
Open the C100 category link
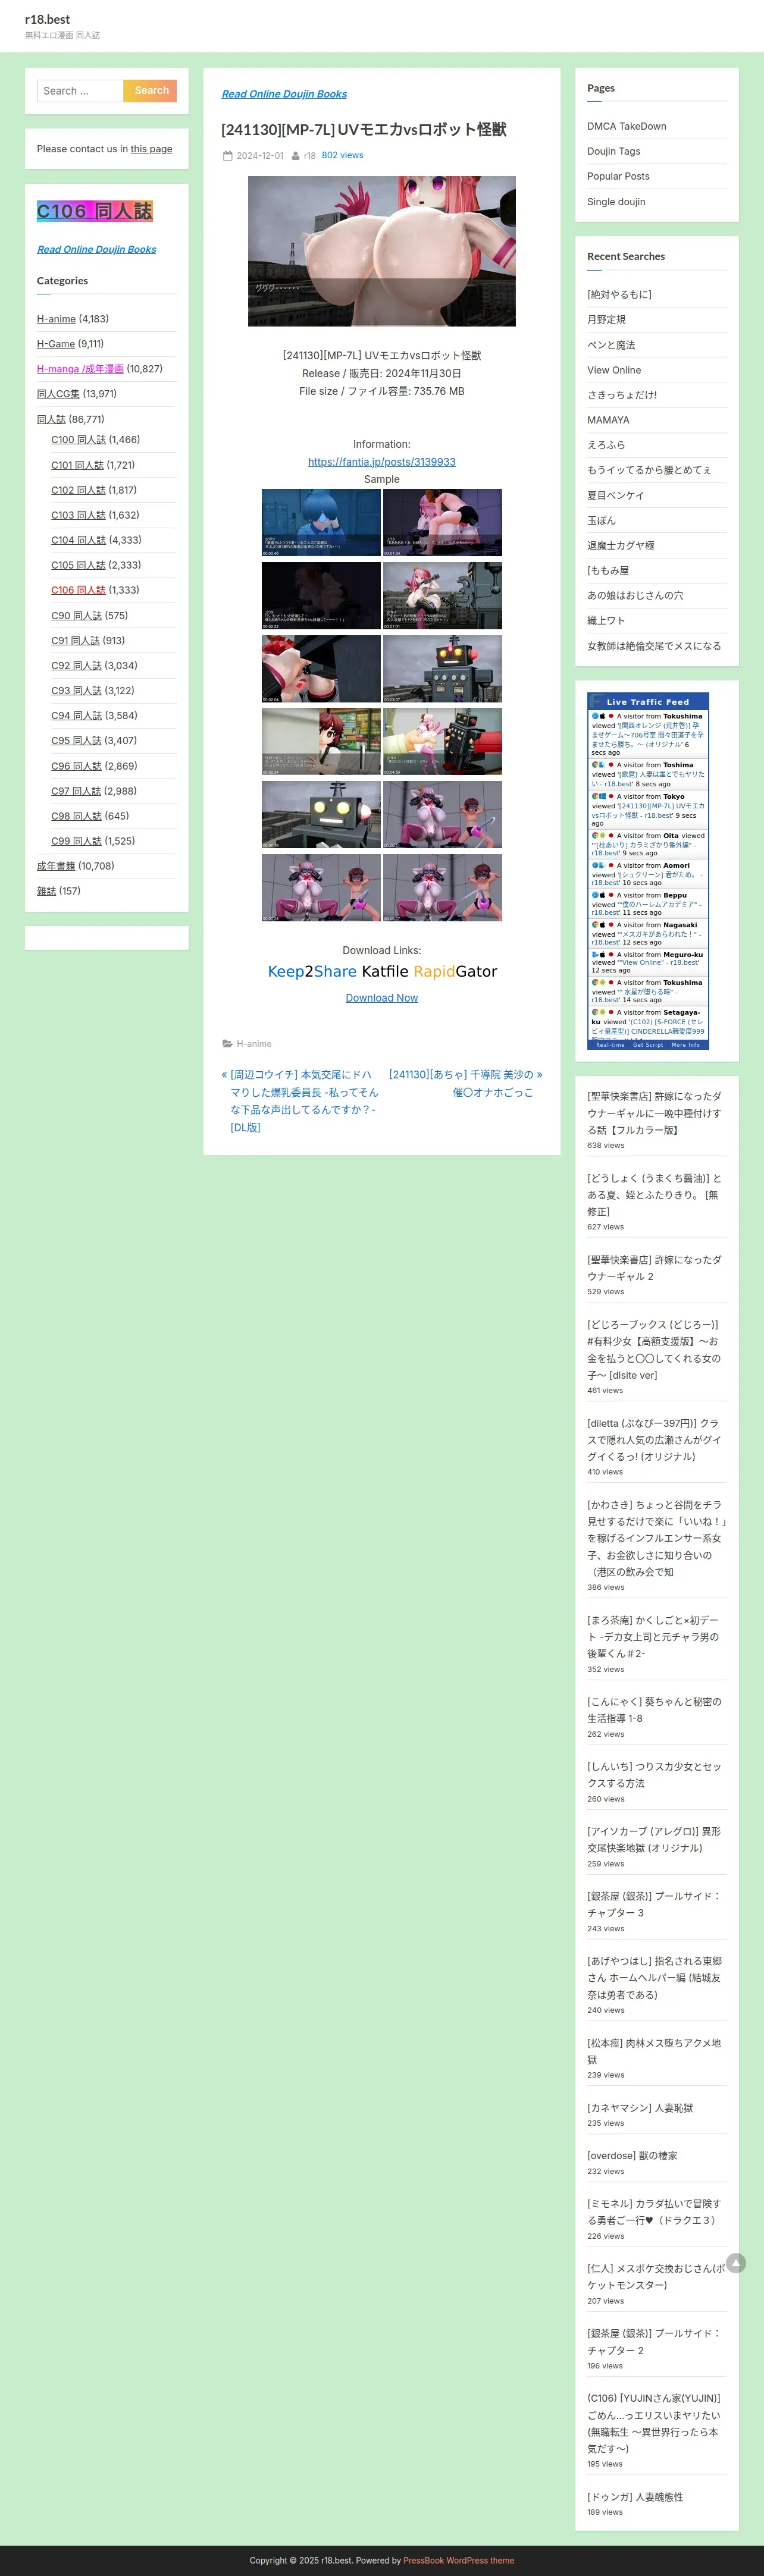click(x=78, y=440)
